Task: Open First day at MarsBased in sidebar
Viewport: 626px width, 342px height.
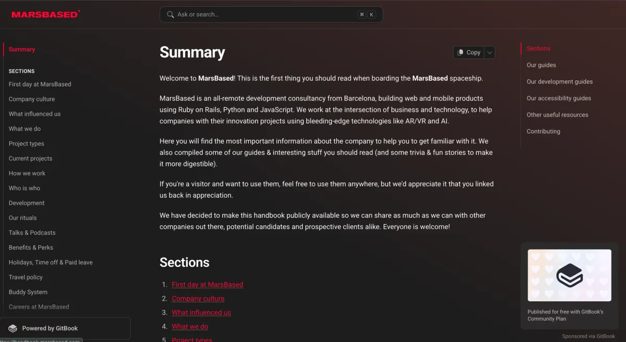Action: click(x=40, y=84)
